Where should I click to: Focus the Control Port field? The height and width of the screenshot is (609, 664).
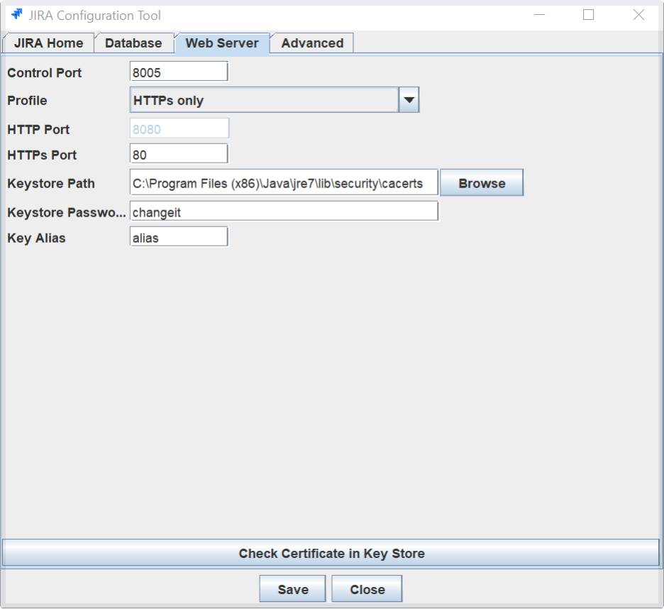(x=179, y=72)
